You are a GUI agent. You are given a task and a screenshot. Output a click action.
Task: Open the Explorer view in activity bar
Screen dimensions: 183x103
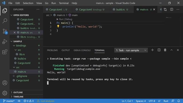[5, 11]
